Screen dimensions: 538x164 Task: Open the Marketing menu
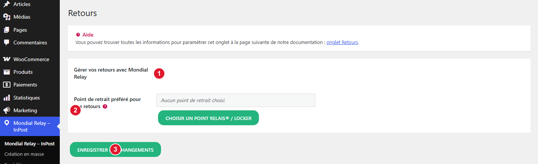[30, 110]
